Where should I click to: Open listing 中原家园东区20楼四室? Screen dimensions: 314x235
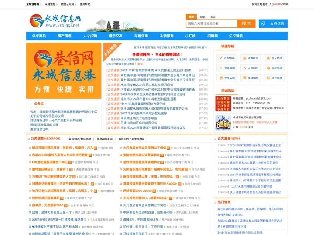tap(148, 213)
